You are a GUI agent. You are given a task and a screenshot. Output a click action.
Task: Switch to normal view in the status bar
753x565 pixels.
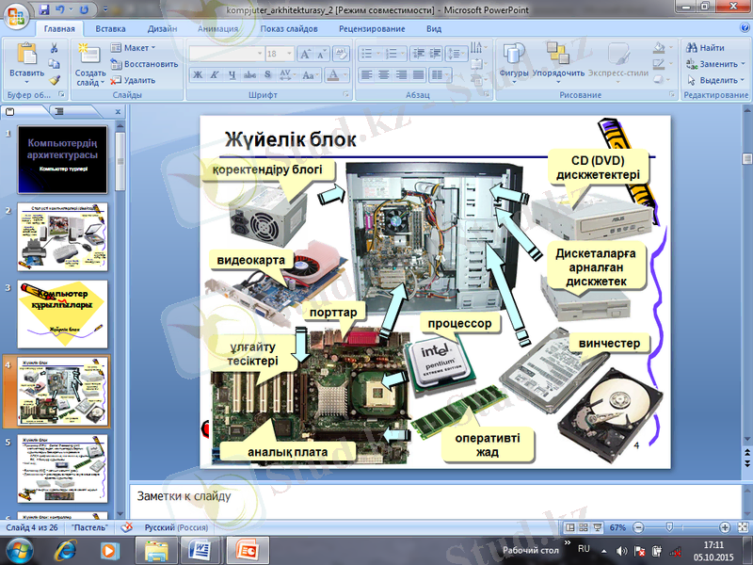click(570, 527)
